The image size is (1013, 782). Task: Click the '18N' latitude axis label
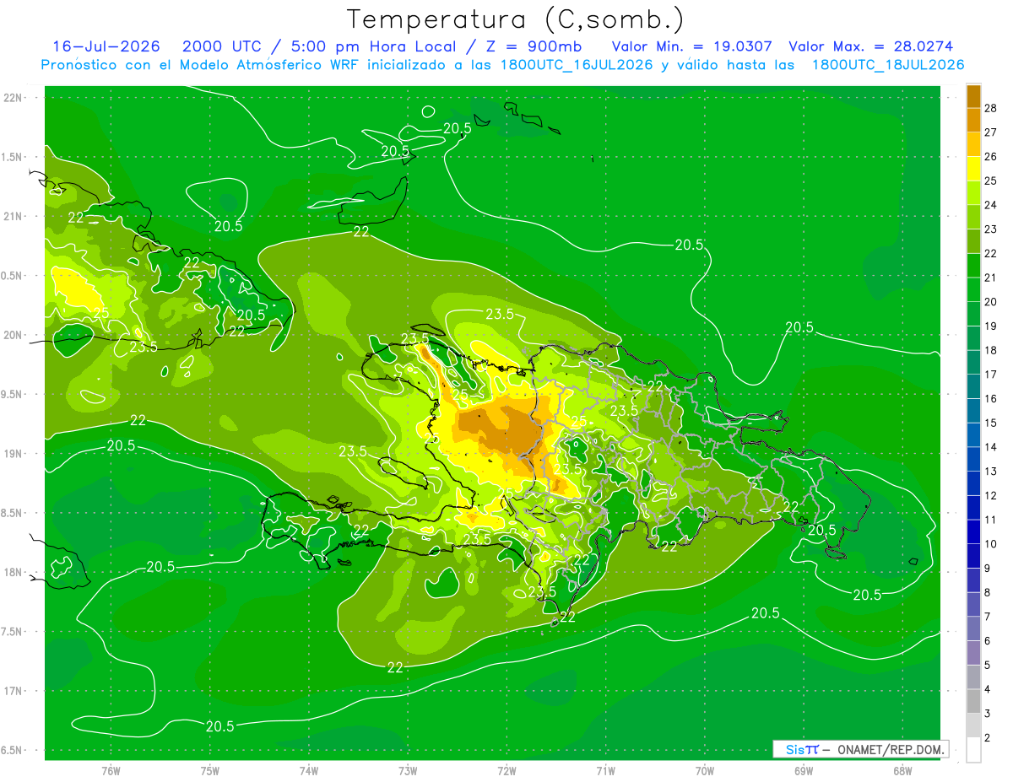click(x=14, y=573)
